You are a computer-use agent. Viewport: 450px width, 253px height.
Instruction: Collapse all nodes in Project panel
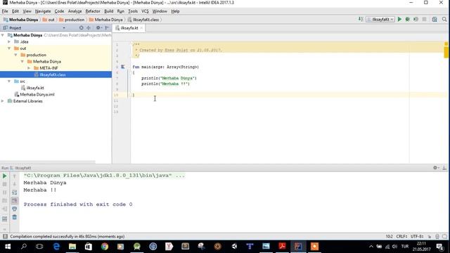[x=89, y=28]
